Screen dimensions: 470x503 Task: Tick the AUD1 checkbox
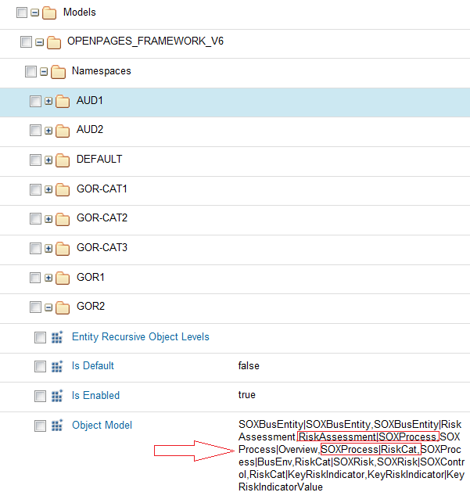coord(35,101)
